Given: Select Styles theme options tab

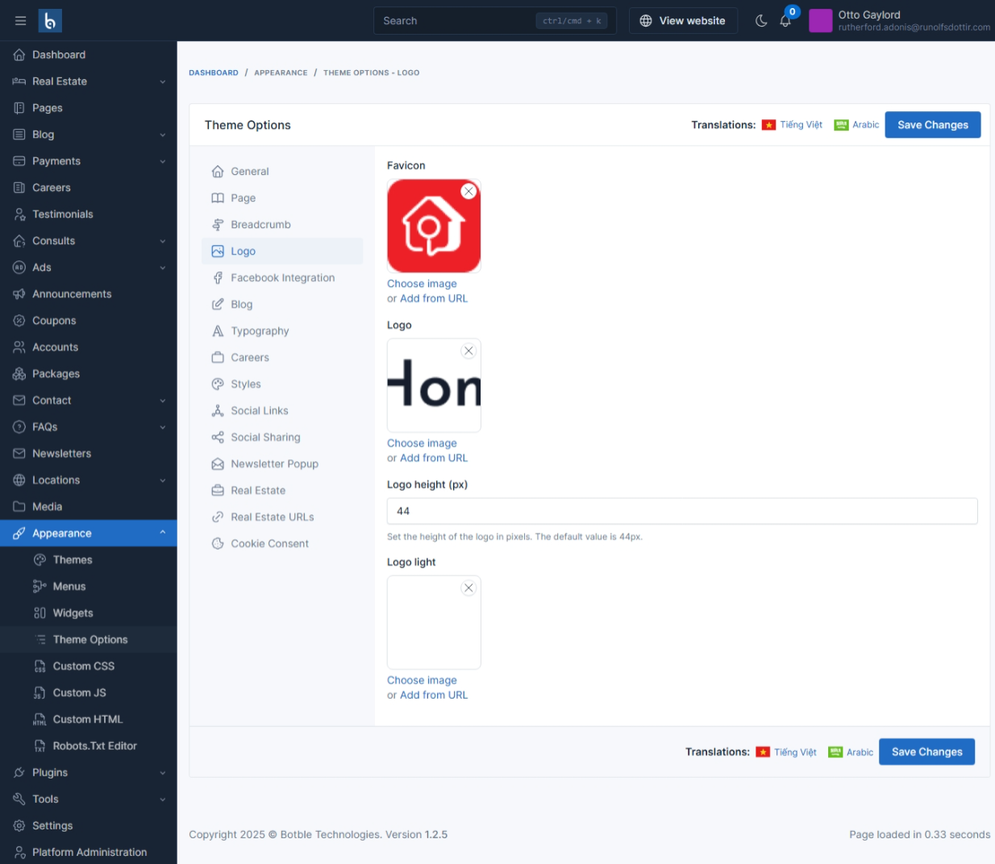Looking at the screenshot, I should (x=282, y=384).
